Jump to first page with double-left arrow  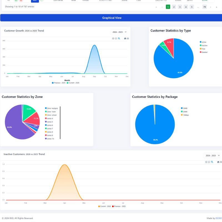coord(156,7)
